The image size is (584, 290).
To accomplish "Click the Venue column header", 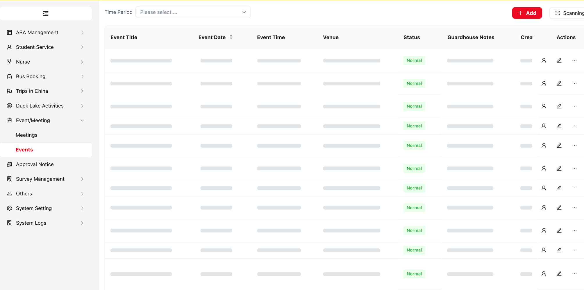I will (331, 37).
